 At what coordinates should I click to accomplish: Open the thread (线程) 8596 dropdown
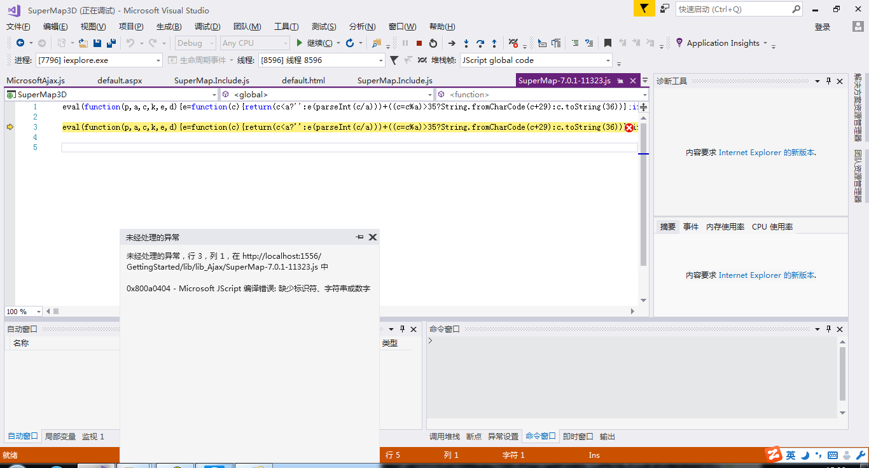point(321,60)
